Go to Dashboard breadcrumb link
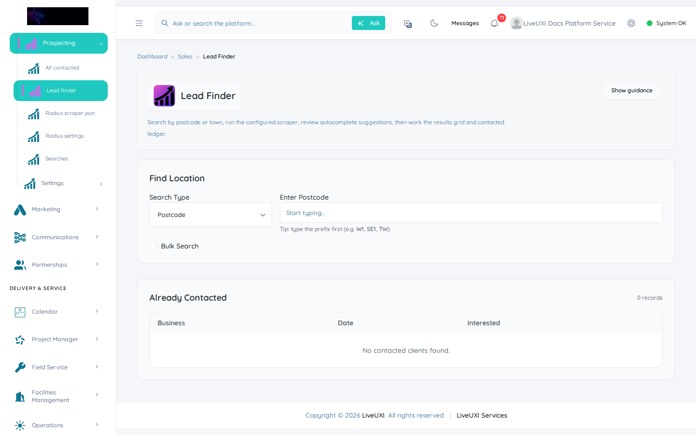Viewport: 696px width, 435px height. point(152,57)
